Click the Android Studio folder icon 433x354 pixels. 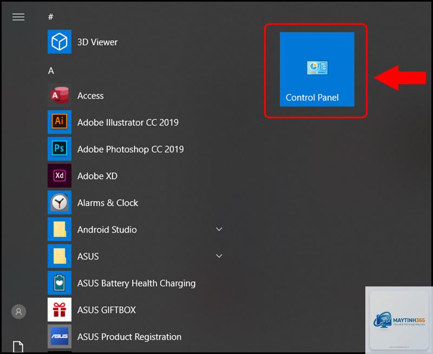[x=60, y=229]
